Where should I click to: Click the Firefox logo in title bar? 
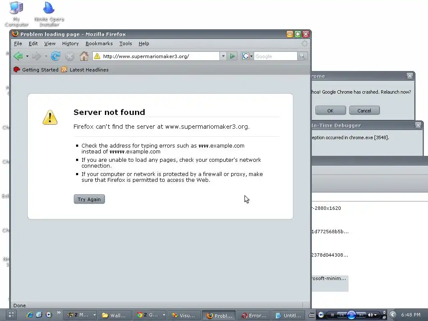click(x=15, y=34)
